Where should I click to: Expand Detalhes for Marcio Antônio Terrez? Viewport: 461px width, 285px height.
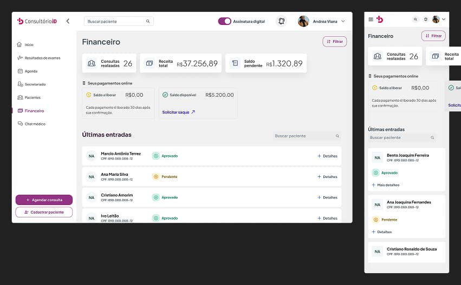click(327, 156)
